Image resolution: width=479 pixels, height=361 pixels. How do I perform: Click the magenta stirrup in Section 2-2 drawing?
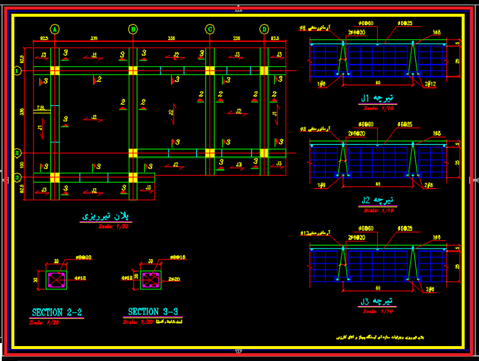coord(56,280)
